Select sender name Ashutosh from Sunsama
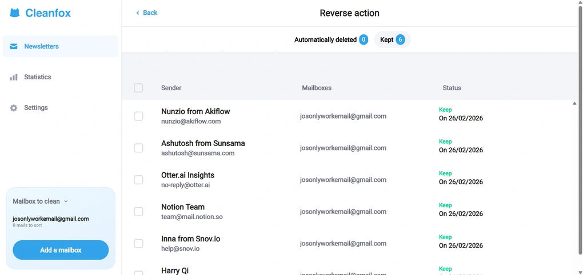The width and height of the screenshot is (583, 275). click(x=203, y=143)
